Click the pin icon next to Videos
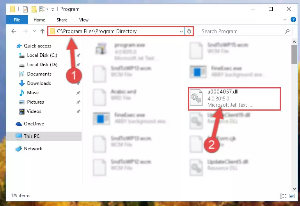300x206 pixels. 78,111
